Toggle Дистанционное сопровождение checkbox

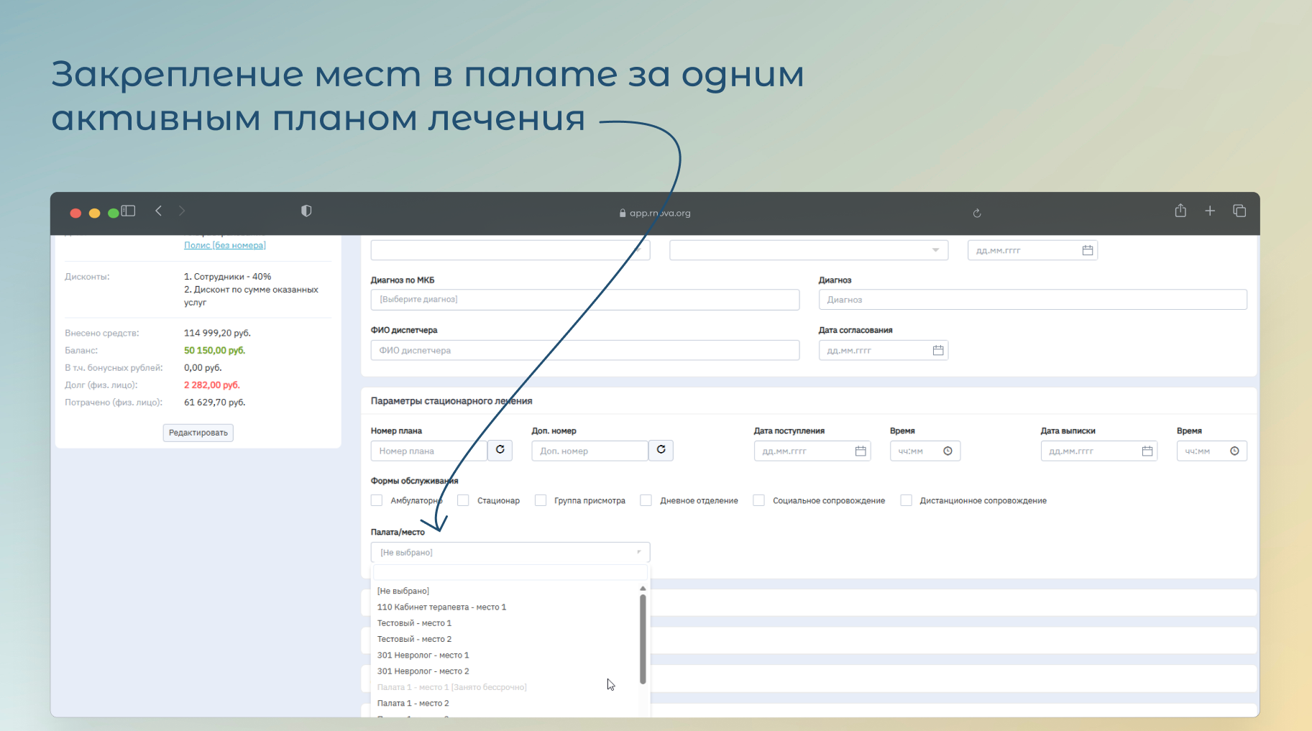click(906, 500)
